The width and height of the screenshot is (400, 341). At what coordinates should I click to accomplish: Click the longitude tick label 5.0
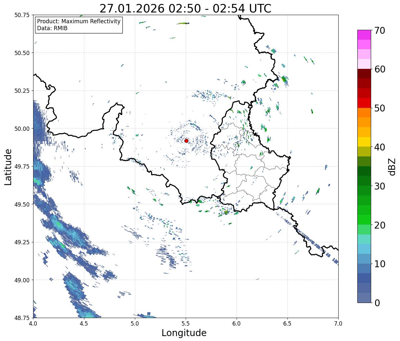(135, 324)
